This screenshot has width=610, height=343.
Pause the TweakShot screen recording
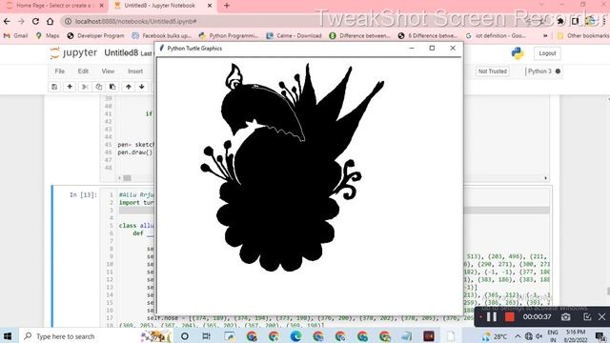[492, 317]
